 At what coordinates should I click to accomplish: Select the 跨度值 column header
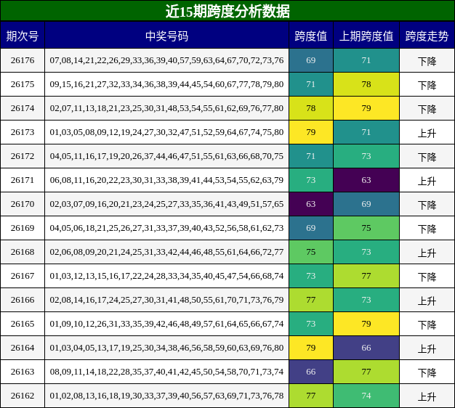(311, 36)
